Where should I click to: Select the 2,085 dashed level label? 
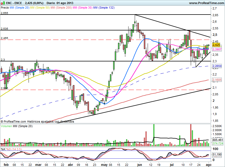[x=4, y=88]
